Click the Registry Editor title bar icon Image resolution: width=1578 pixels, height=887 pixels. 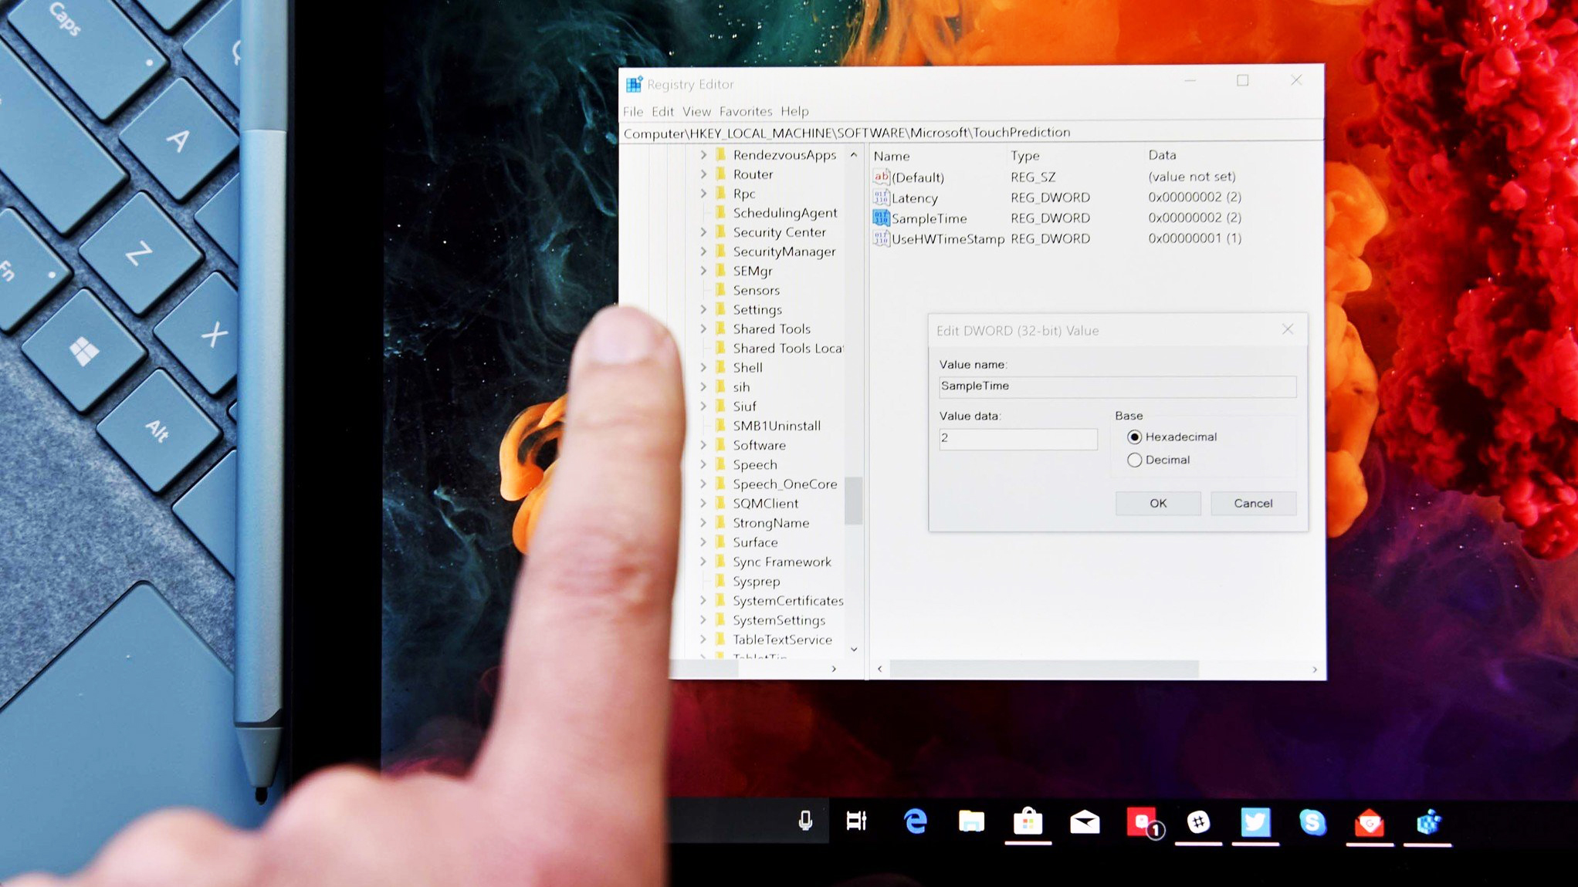634,84
